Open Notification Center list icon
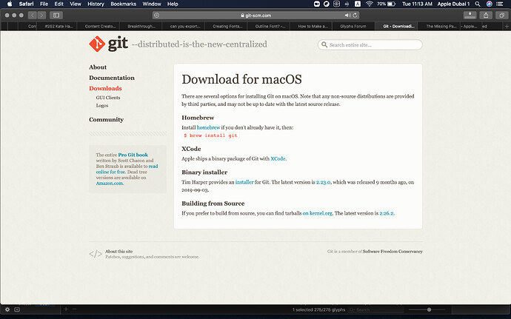 coord(500,4)
